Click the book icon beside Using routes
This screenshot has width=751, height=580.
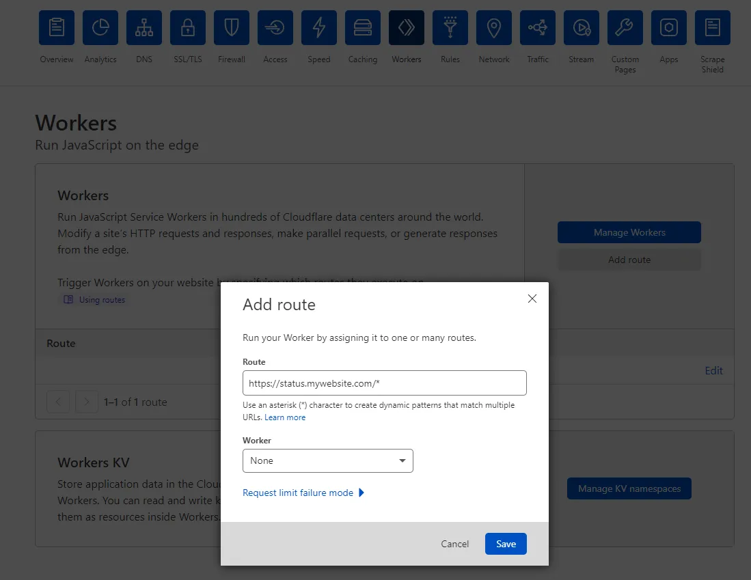point(68,299)
